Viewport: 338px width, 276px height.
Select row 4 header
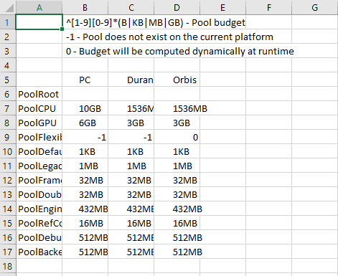coord(7,65)
